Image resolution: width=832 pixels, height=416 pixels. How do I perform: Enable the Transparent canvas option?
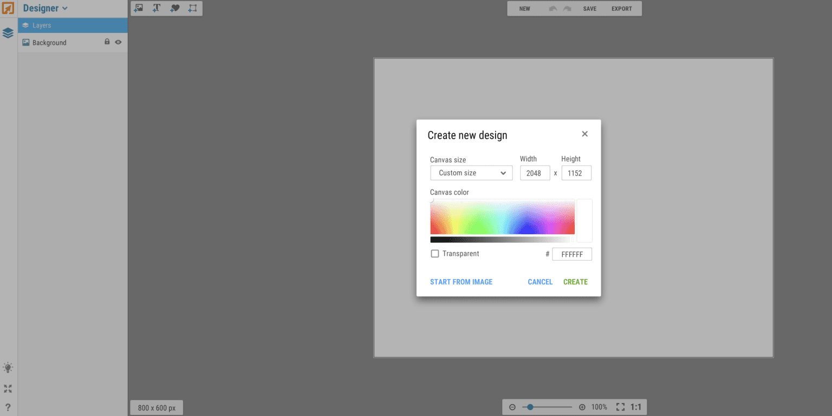pos(435,253)
